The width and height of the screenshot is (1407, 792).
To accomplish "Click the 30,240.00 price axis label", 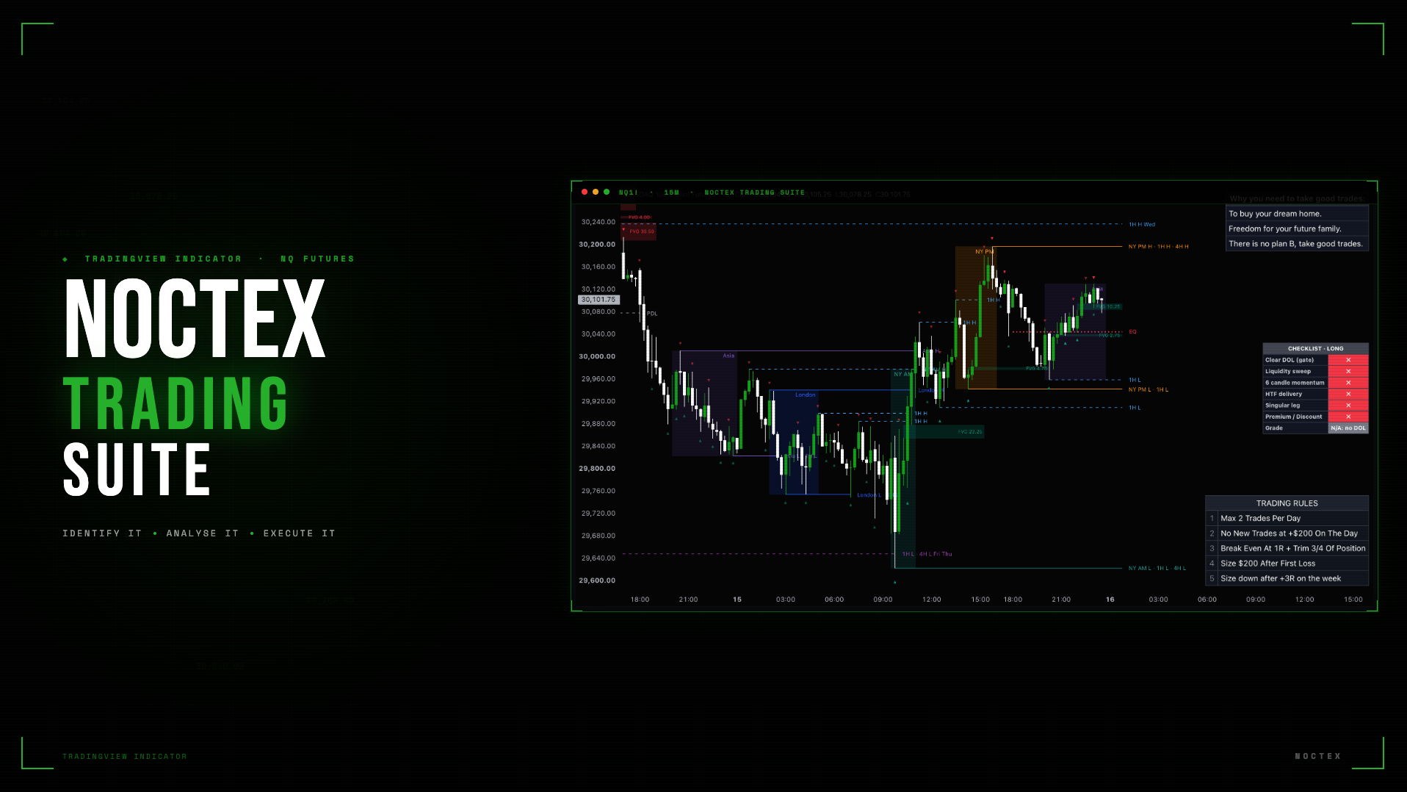I will click(598, 222).
